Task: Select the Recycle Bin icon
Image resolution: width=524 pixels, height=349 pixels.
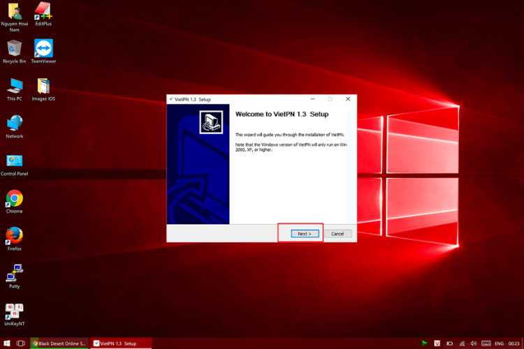Action: 15,51
